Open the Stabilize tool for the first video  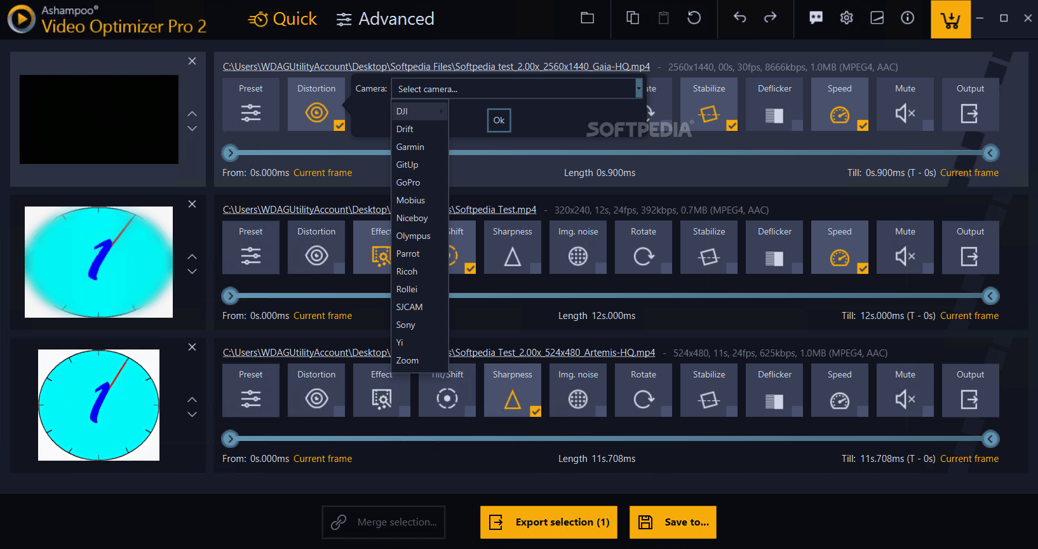tap(708, 114)
